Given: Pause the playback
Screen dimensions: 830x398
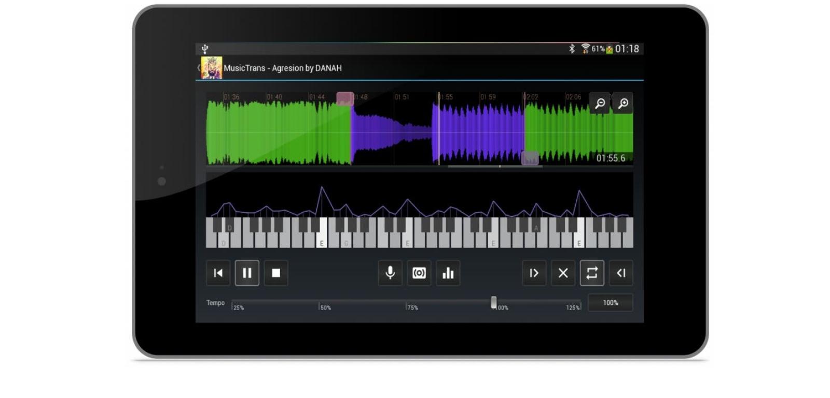Looking at the screenshot, I should pyautogui.click(x=247, y=273).
